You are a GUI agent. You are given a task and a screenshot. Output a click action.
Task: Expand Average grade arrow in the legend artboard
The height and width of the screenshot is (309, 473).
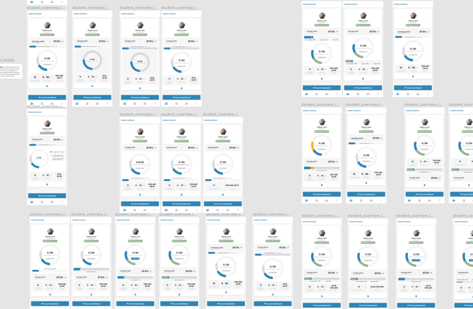pyautogui.click(x=62, y=139)
